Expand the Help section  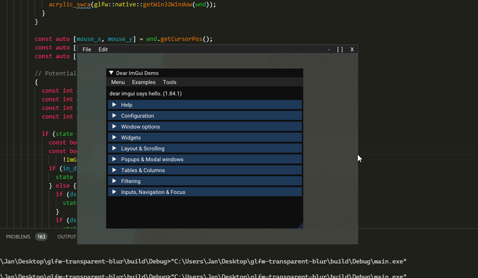tap(205, 104)
